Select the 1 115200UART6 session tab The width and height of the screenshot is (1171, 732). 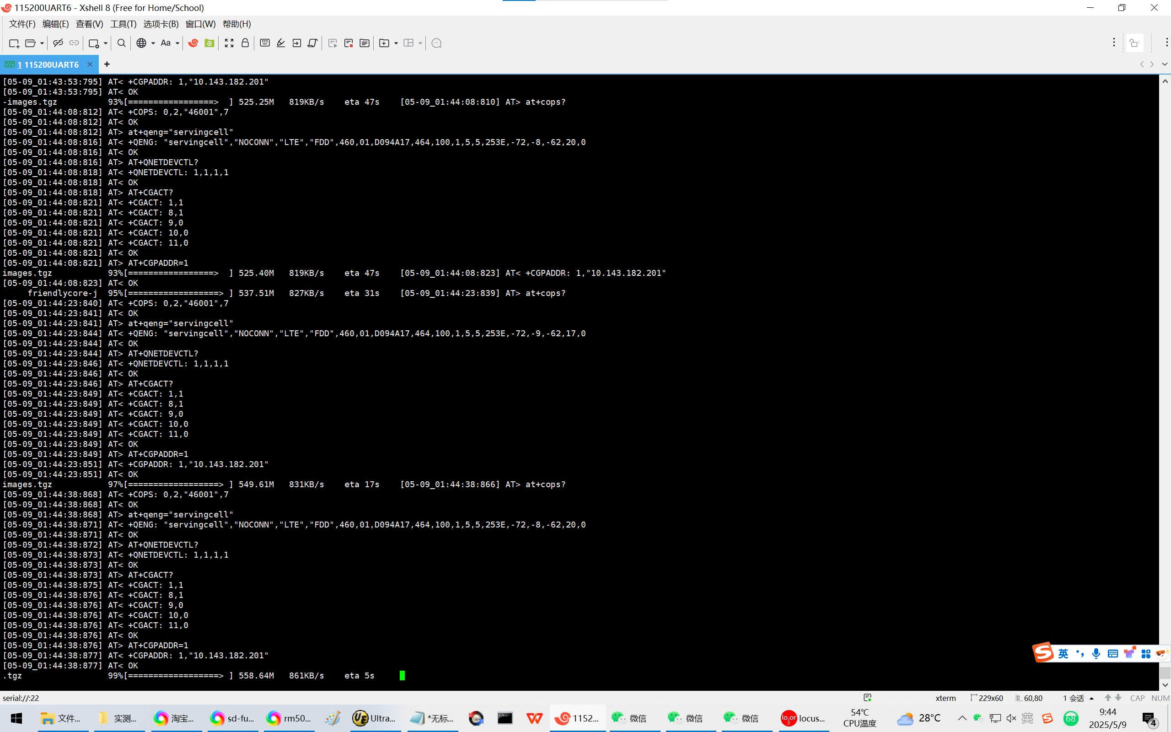(48, 65)
